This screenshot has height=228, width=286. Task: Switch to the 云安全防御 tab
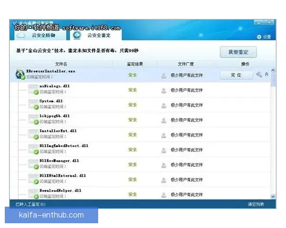(40, 35)
